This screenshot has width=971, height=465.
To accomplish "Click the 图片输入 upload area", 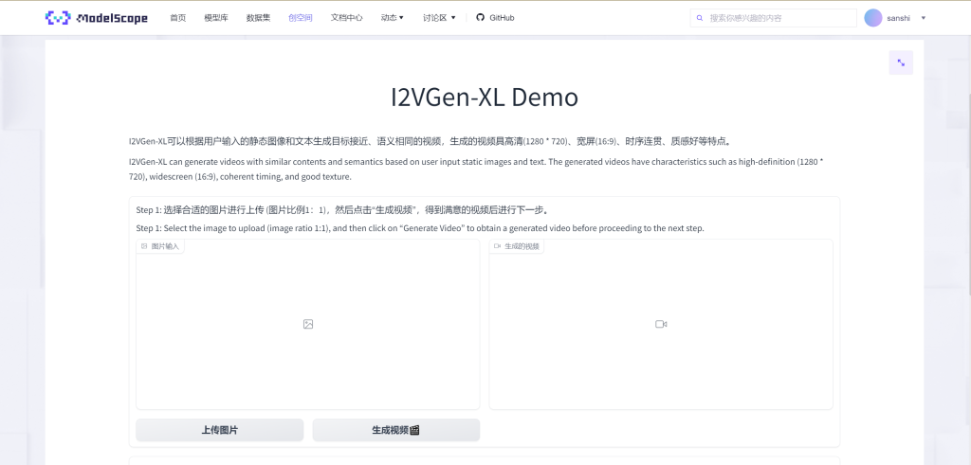I will click(x=308, y=324).
